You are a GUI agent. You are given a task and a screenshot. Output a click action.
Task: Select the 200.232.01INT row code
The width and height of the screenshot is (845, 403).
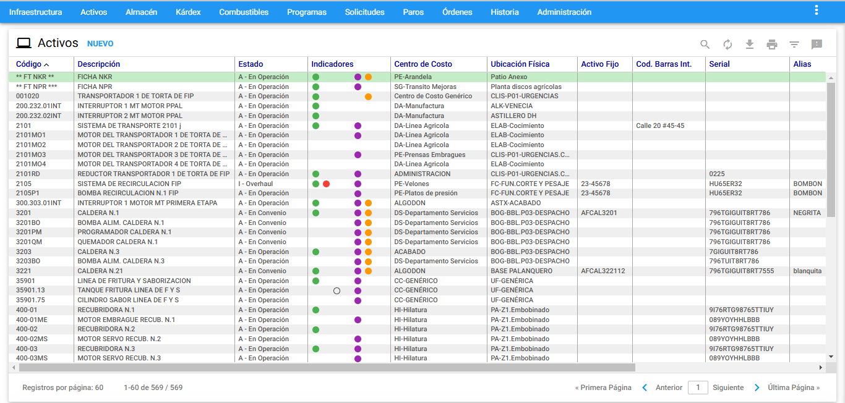[38, 106]
